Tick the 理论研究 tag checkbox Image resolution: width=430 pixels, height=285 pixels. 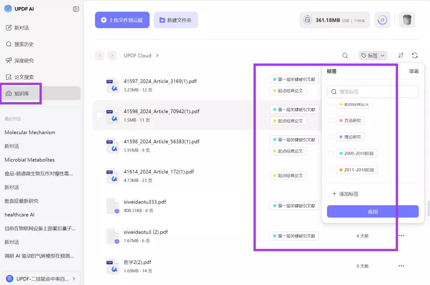point(331,137)
